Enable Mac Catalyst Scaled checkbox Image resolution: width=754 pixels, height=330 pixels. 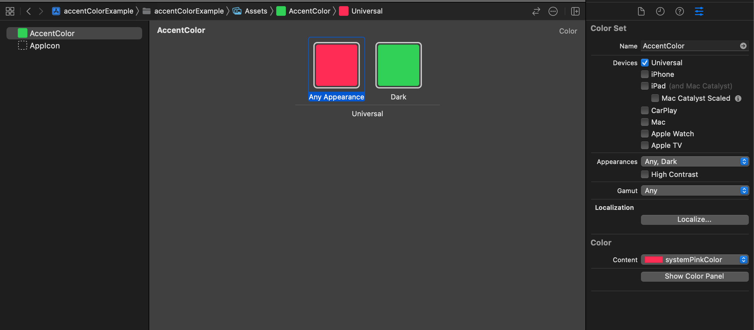point(655,98)
